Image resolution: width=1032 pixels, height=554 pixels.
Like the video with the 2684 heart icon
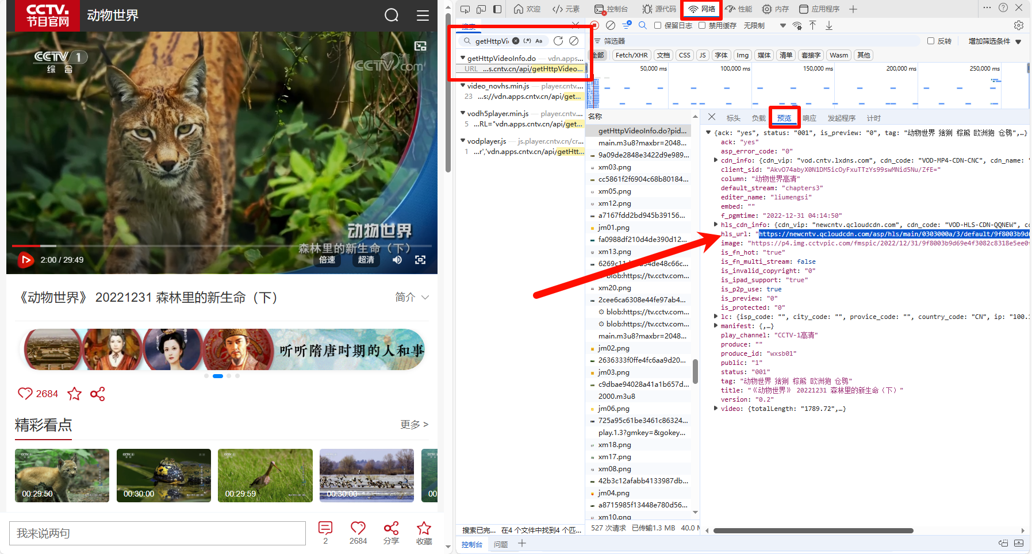(25, 394)
